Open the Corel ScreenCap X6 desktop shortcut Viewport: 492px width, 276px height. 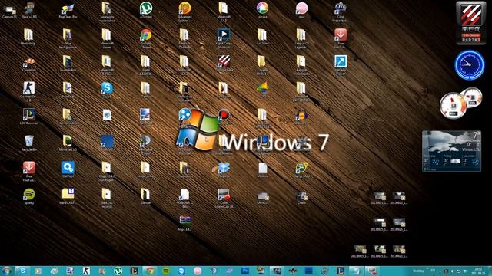click(224, 198)
